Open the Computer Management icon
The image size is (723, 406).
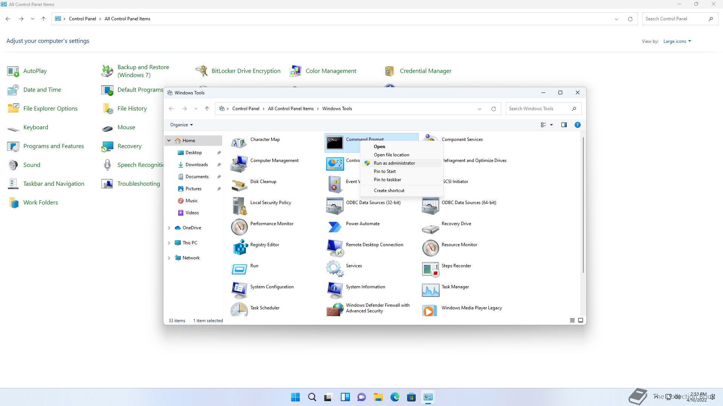pyautogui.click(x=239, y=164)
